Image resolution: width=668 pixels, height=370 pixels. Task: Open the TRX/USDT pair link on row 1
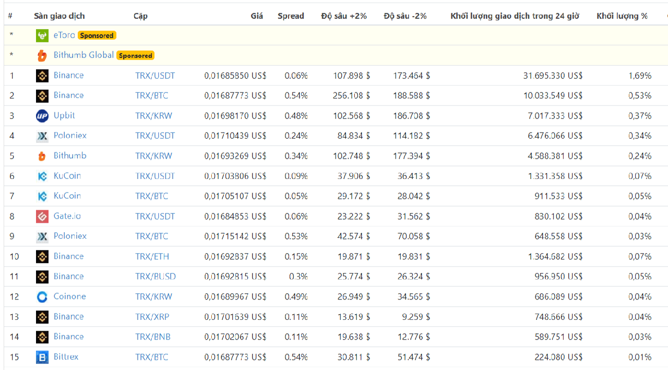click(155, 75)
